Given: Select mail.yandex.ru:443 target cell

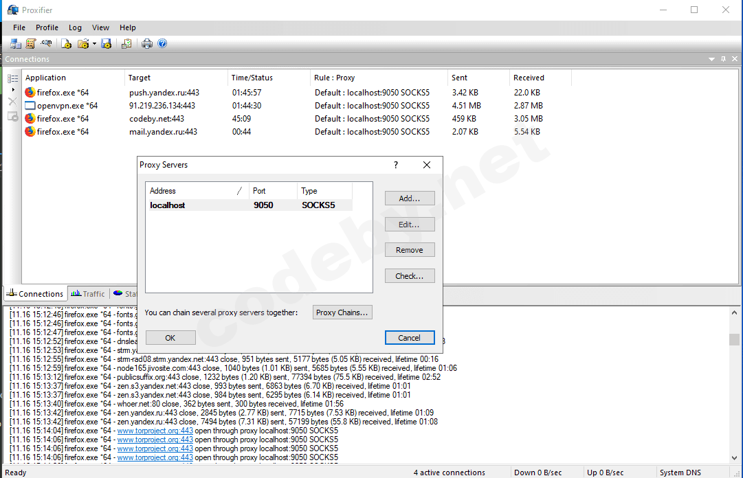Looking at the screenshot, I should [163, 132].
